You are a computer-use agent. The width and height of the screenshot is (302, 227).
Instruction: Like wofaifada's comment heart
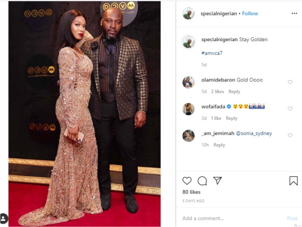[x=290, y=108]
